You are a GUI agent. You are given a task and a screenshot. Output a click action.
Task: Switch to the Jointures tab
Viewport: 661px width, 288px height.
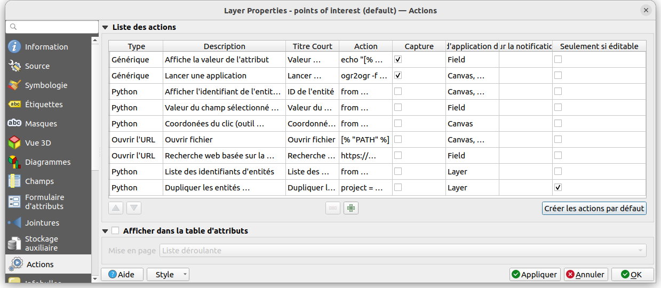49,222
